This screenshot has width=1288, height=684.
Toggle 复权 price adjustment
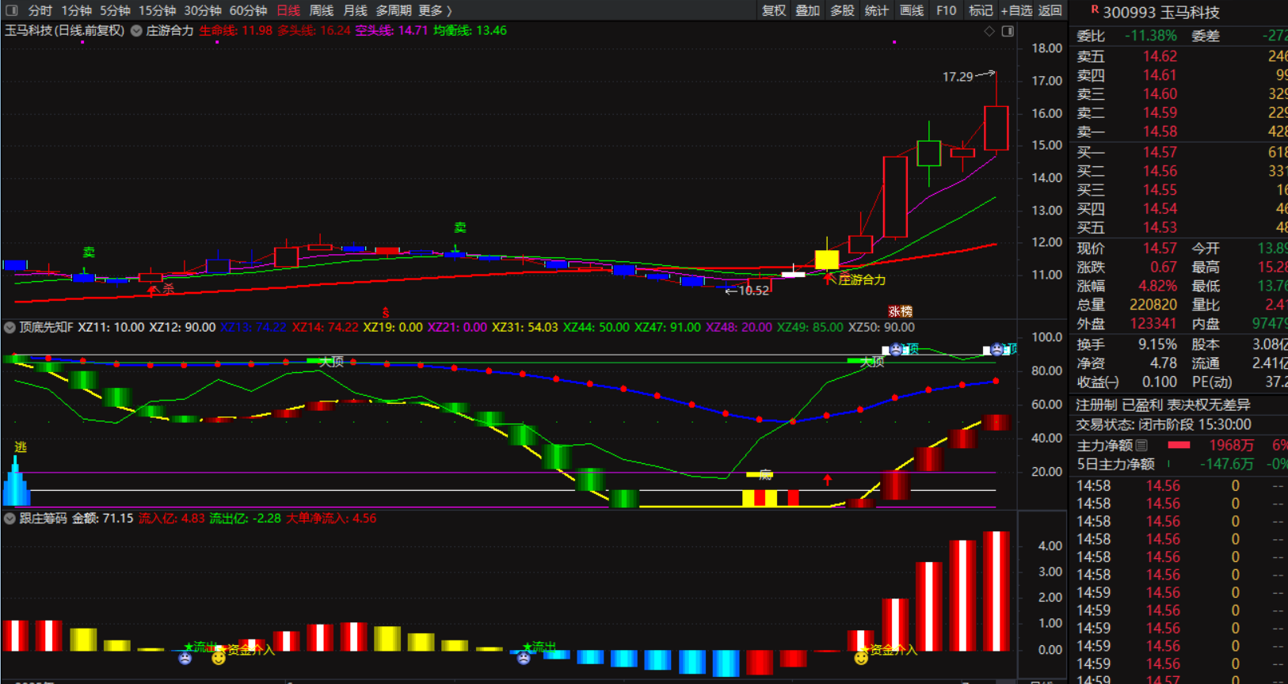(x=773, y=10)
